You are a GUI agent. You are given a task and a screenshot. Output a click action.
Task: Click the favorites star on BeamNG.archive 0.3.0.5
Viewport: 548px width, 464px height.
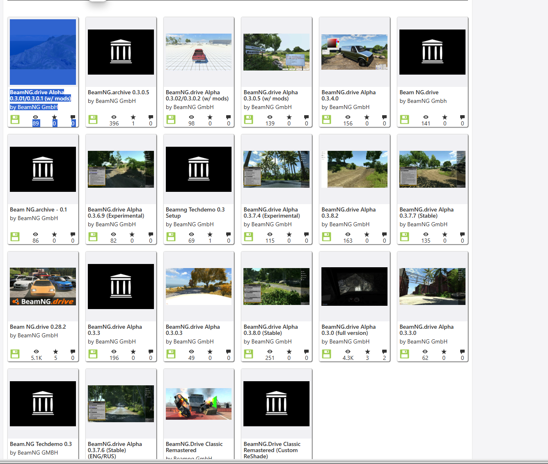(x=133, y=117)
